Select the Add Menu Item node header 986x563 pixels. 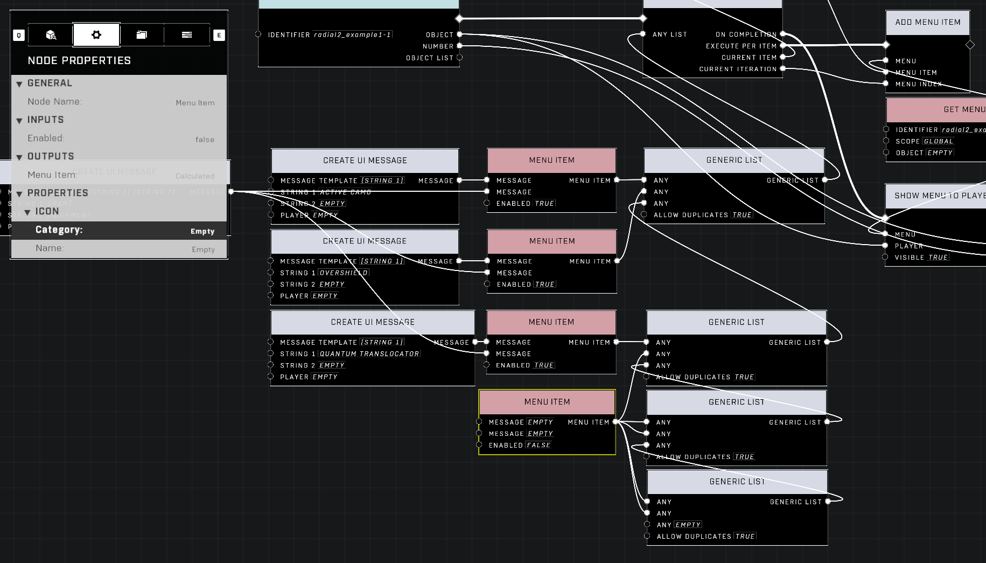(927, 23)
